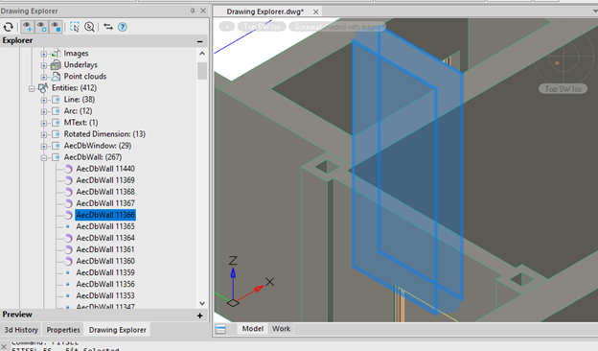
Task: Open the Model layout tab
Action: coord(252,329)
